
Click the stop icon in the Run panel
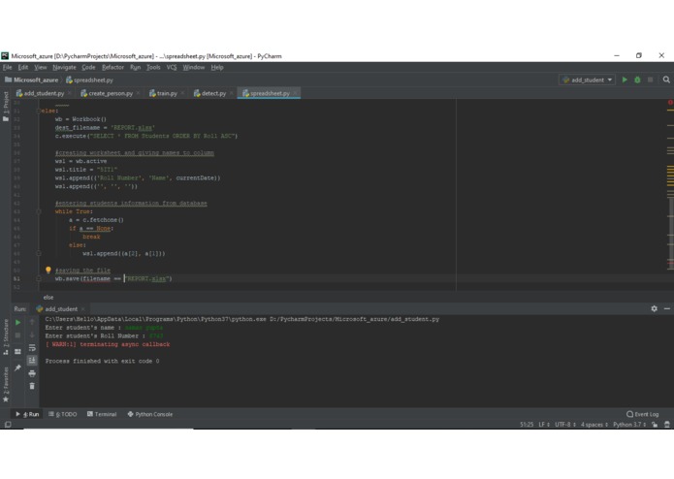[18, 335]
